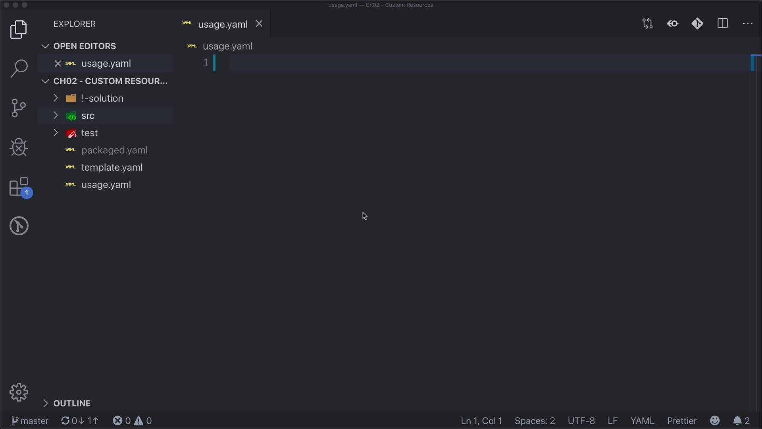Close the usage.yaml editor tab
This screenshot has height=429, width=762.
tap(259, 24)
